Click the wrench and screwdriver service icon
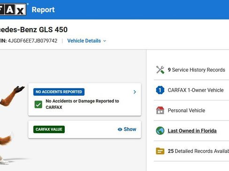The width and height of the screenshot is (229, 171). (x=160, y=70)
